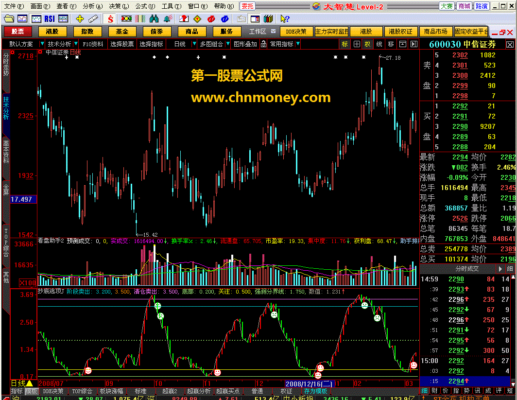517x400 pixels.
Task: Click the padlock icon next to 图形叠加
Action: coord(263,44)
